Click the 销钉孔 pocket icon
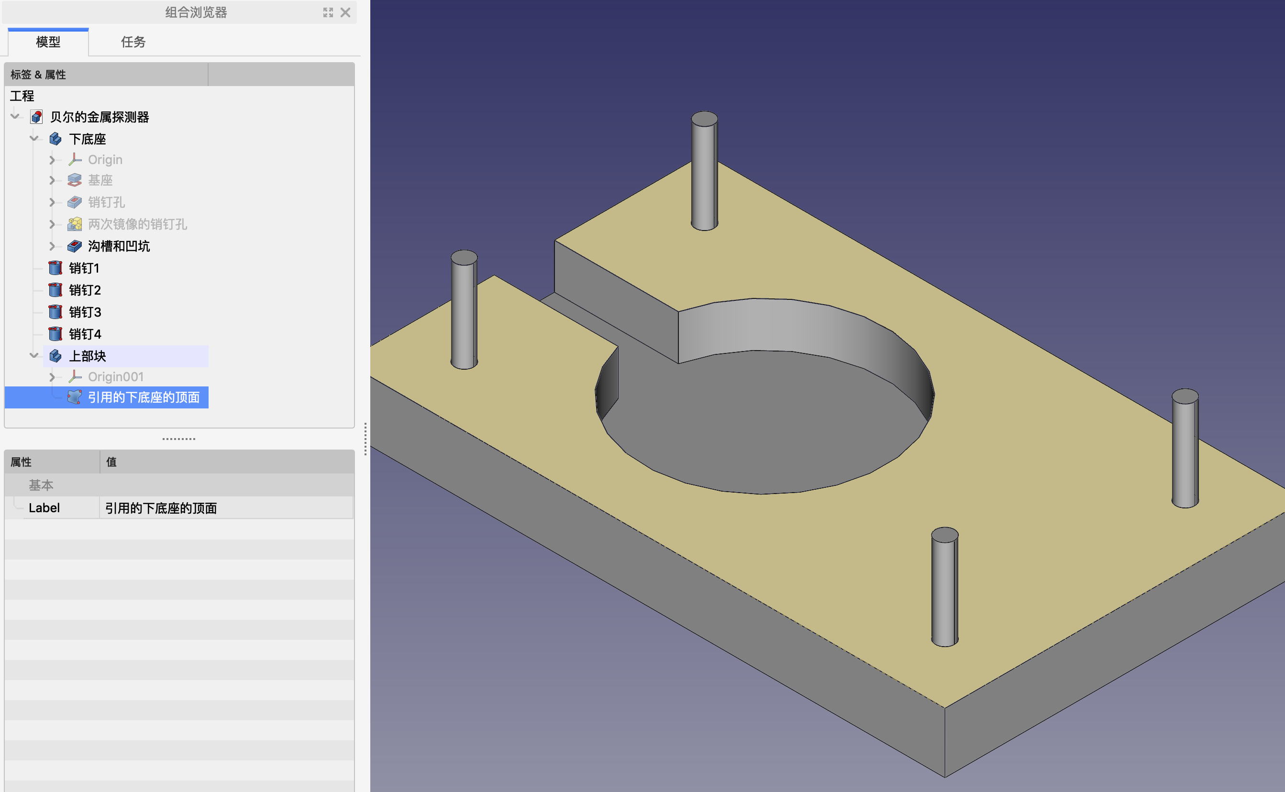The image size is (1285, 792). point(74,202)
